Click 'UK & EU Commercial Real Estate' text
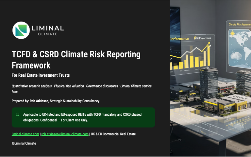Image resolution: width=251 pixels, height=157 pixels. (113, 134)
